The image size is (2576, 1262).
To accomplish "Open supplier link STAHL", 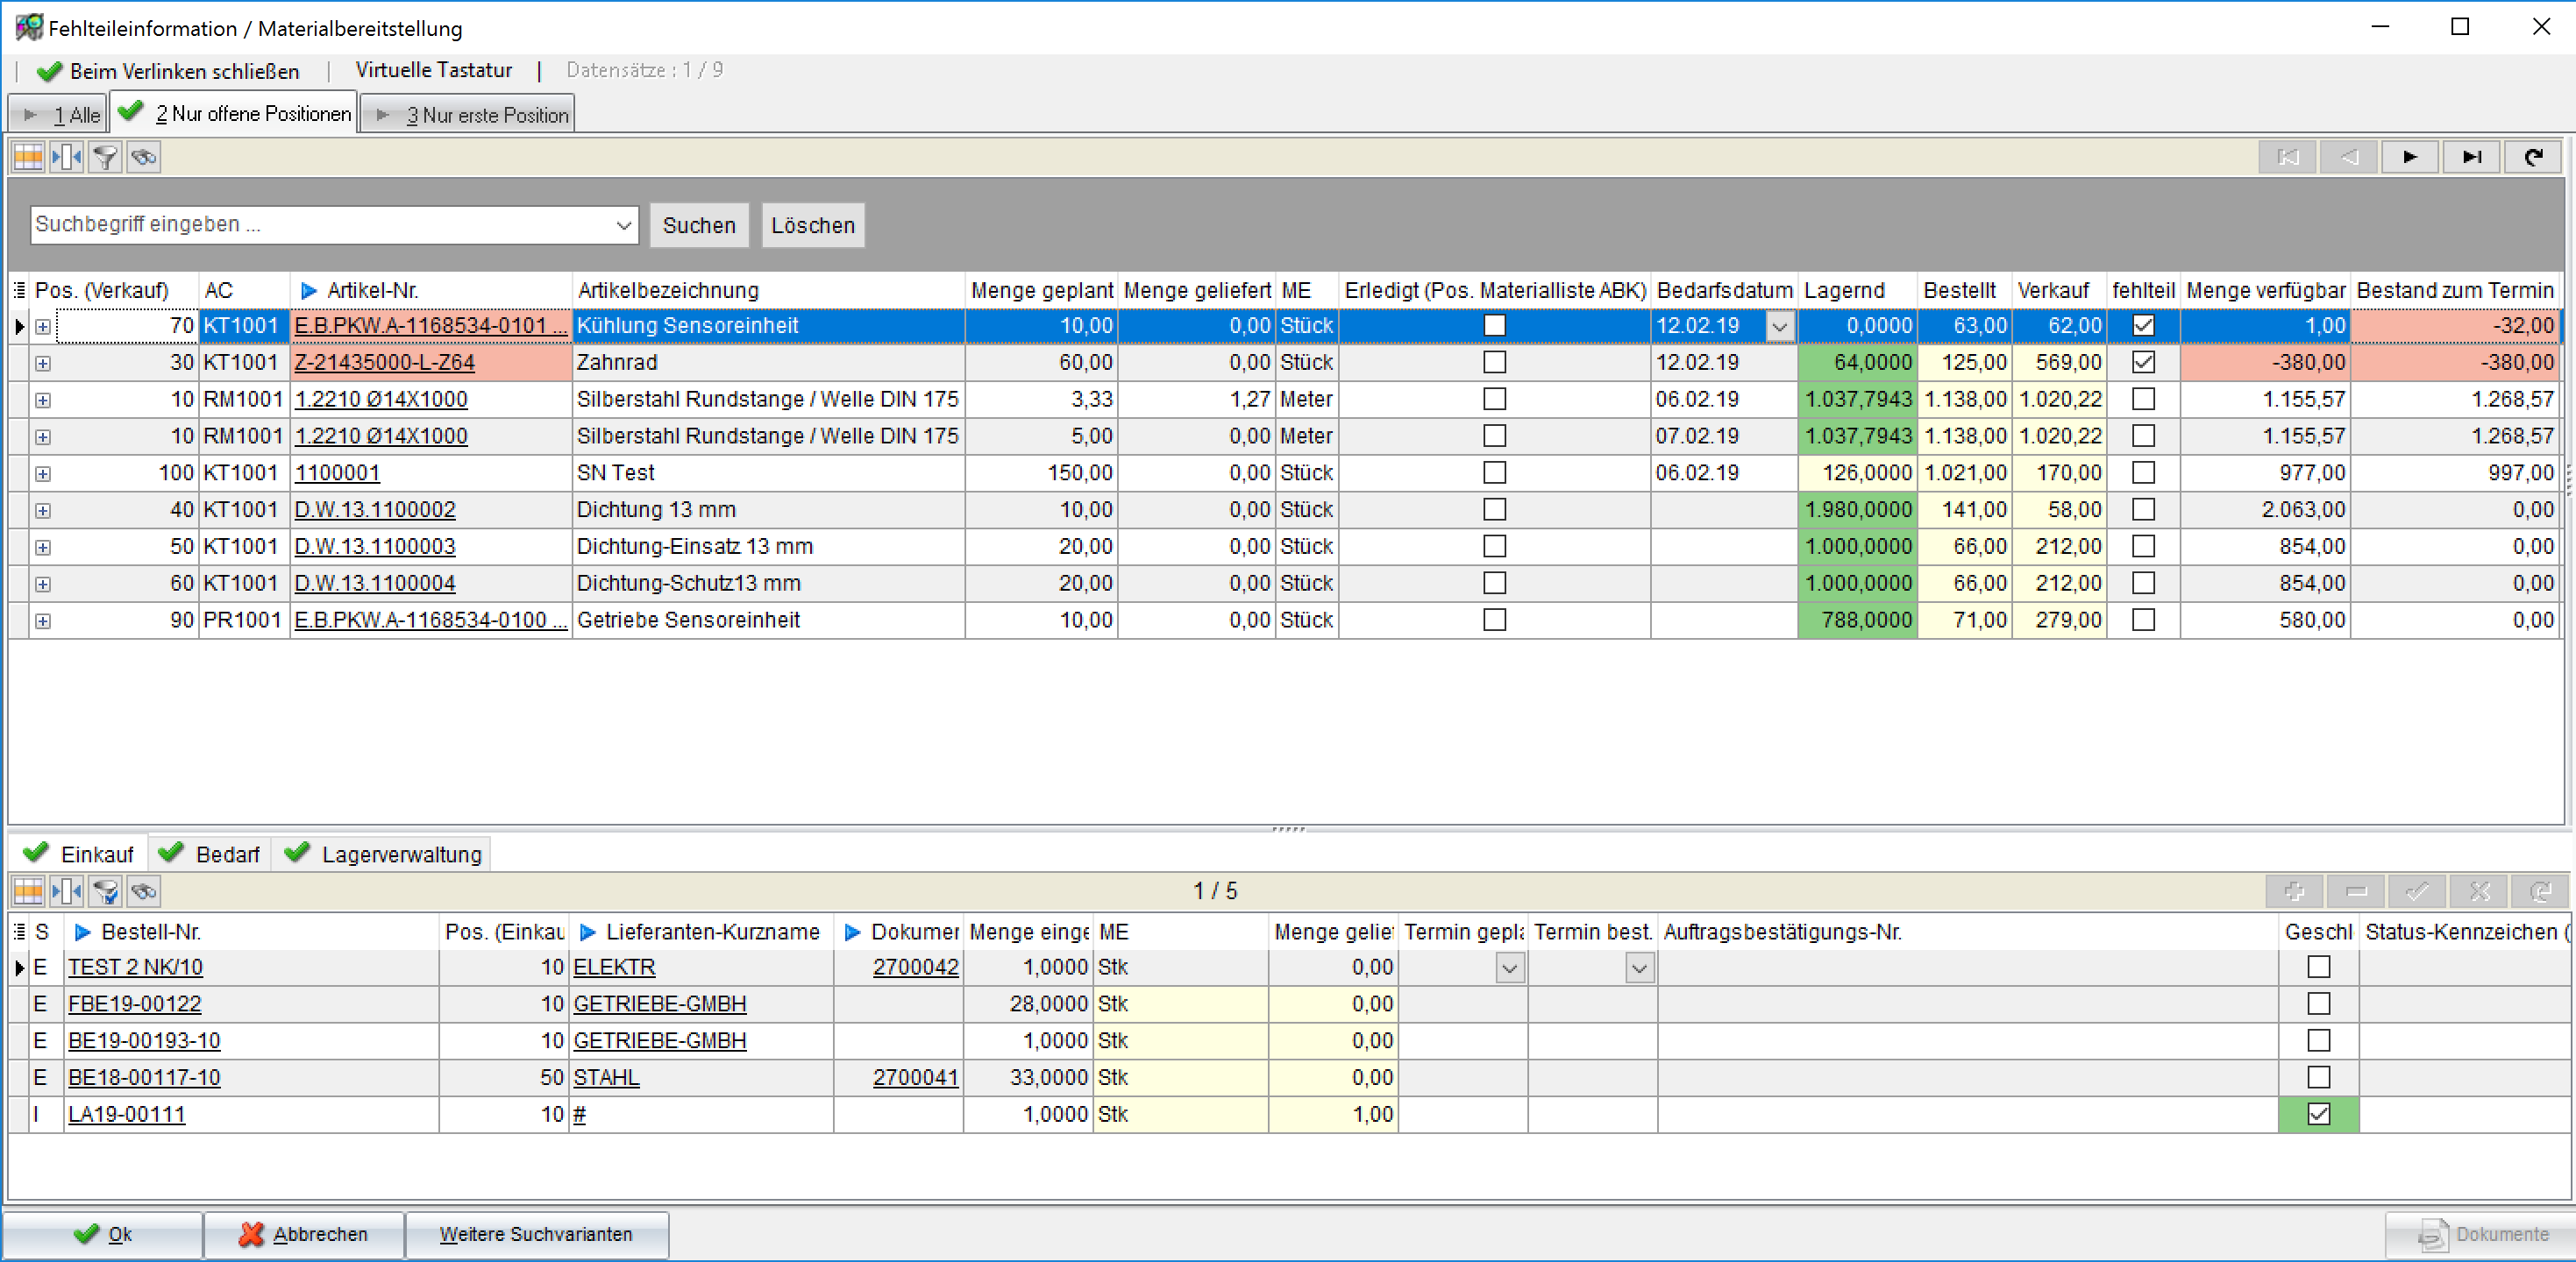I will click(x=606, y=1077).
